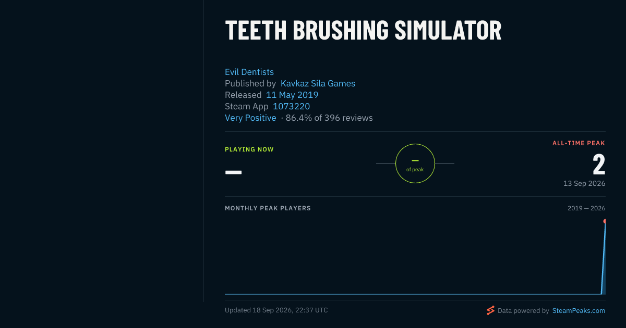This screenshot has height=328, width=626.
Task: Click the 86.4% of 396 reviews text
Action: 329,118
